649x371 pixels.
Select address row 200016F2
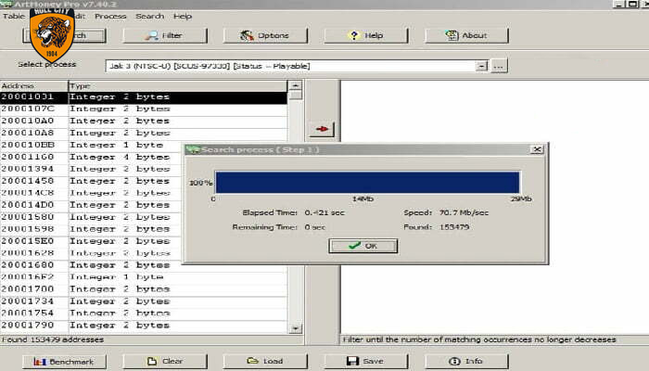tap(143, 277)
